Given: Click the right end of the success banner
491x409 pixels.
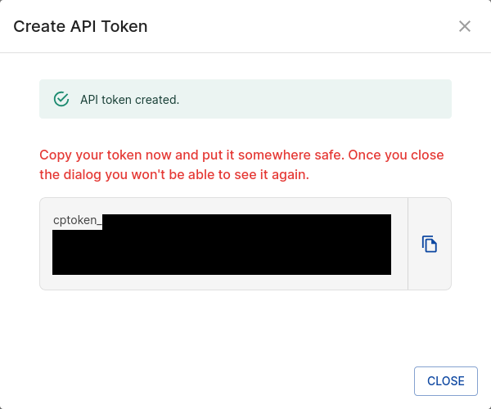Looking at the screenshot, I should pos(434,99).
